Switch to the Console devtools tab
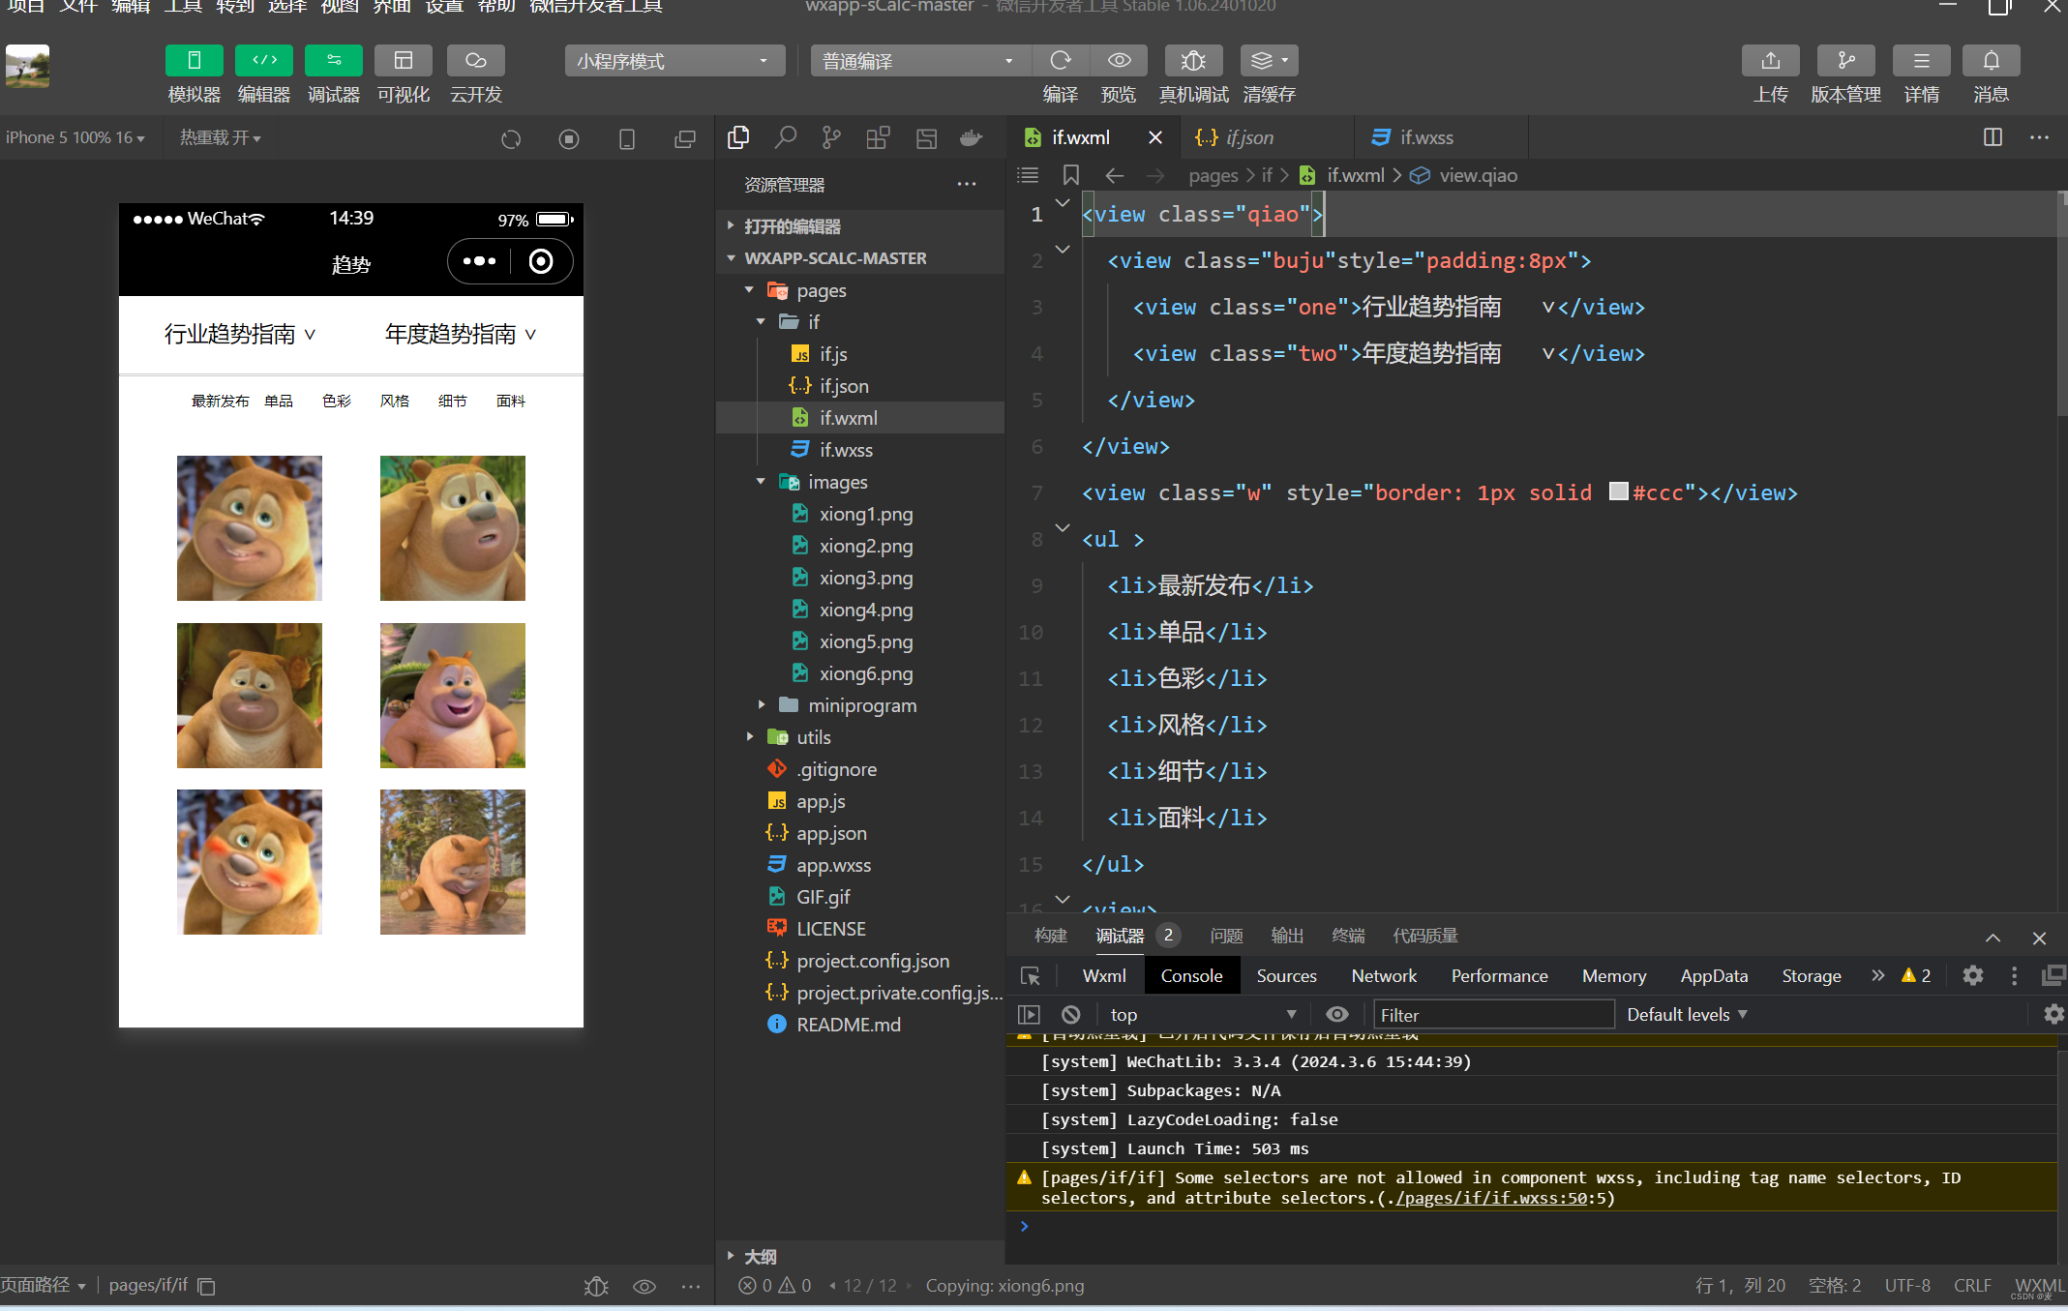This screenshot has width=2068, height=1311. (1191, 975)
